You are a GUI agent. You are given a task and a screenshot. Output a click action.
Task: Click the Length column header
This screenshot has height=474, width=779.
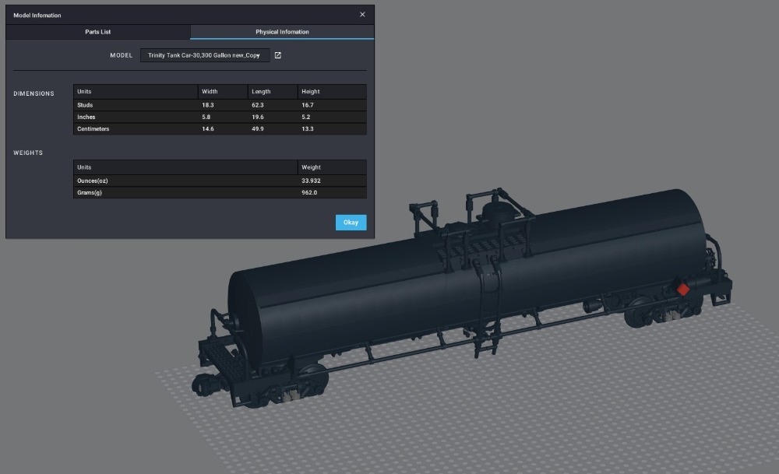(259, 91)
